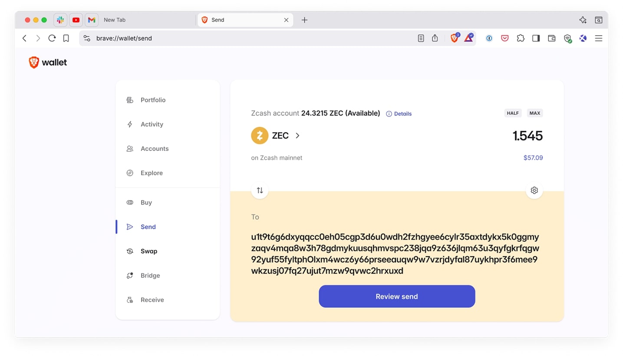Image resolution: width=623 pixels, height=356 pixels.
Task: Open the browser hamburger menu
Action: 599,38
